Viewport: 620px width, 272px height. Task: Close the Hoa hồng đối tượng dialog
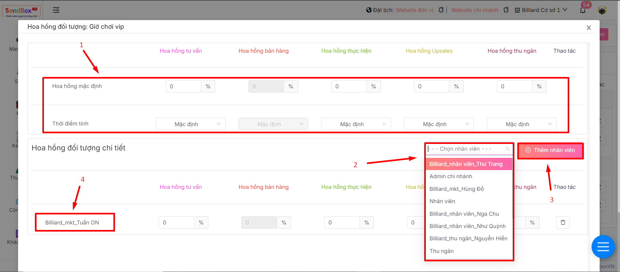tap(589, 28)
